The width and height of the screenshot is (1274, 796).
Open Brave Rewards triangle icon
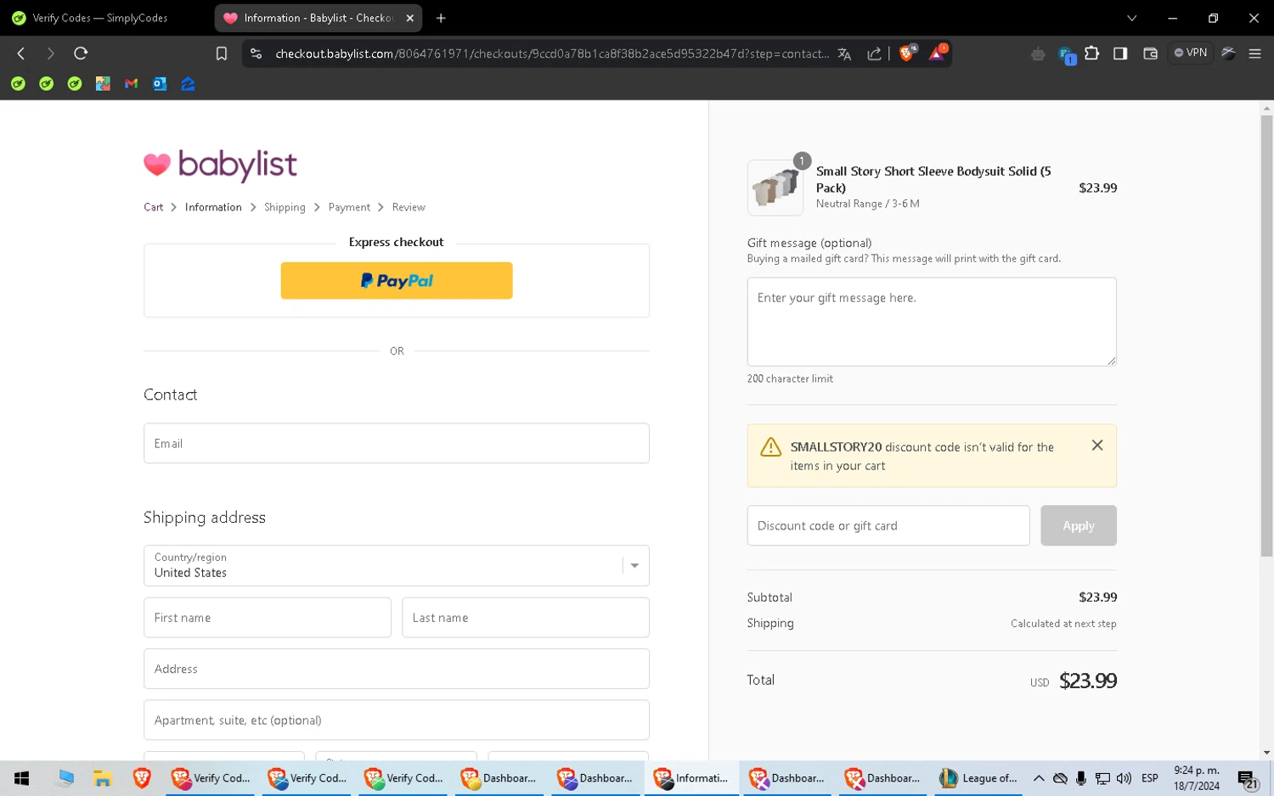click(x=937, y=53)
